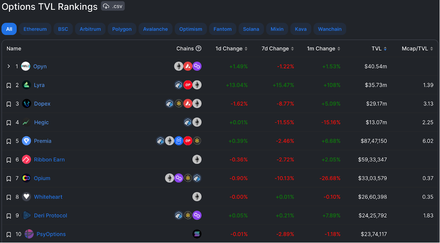Filter rankings by Polygon

tap(122, 29)
